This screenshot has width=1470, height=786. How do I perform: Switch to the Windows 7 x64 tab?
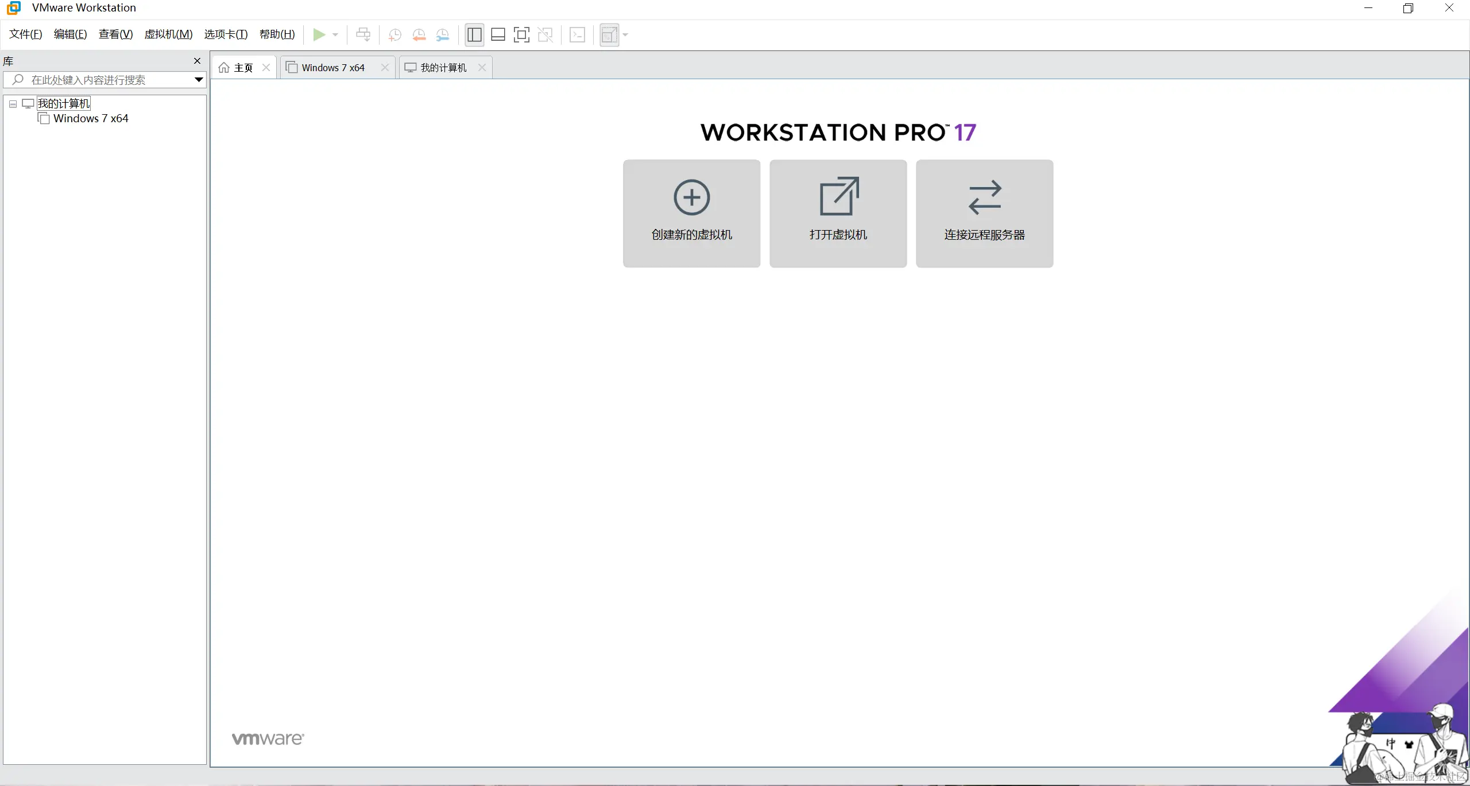[333, 68]
